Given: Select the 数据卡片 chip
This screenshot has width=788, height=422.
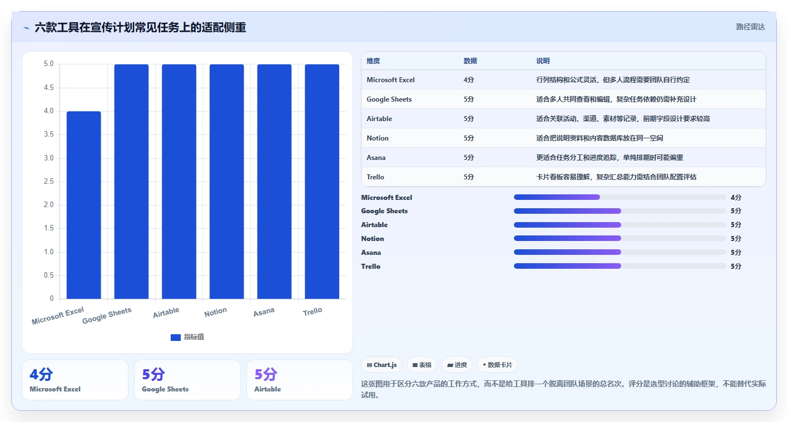Looking at the screenshot, I should [498, 365].
